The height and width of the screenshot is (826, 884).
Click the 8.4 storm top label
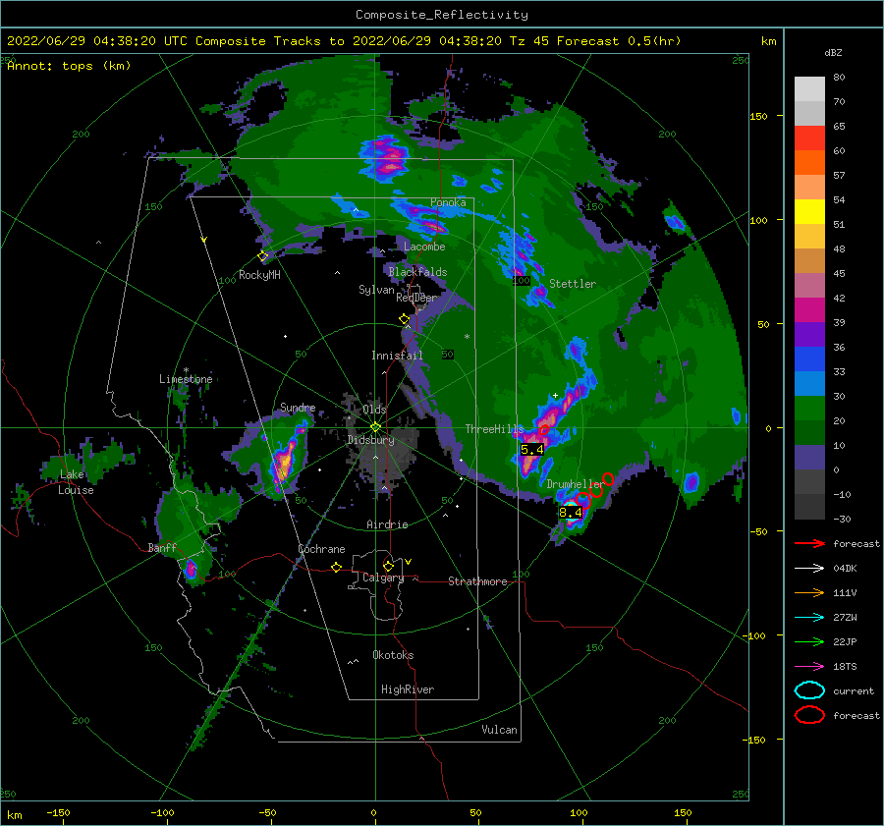click(570, 512)
